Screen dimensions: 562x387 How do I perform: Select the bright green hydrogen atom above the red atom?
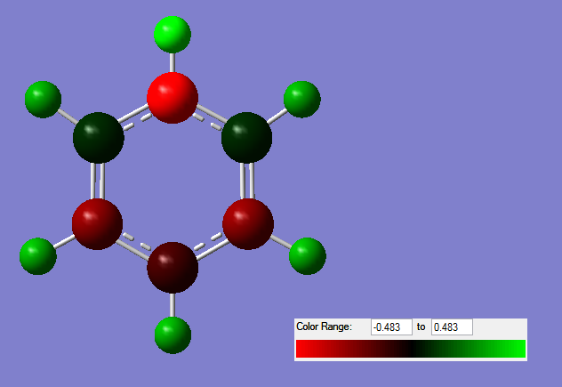(173, 35)
